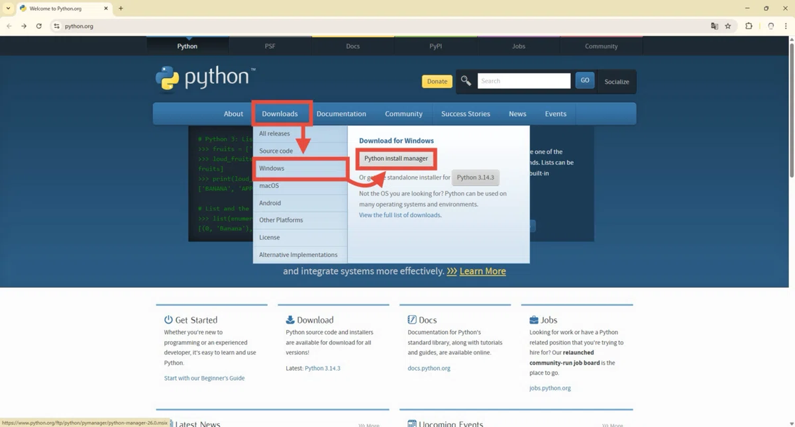This screenshot has width=795, height=427.
Task: Open the site information icon in address bar
Action: pyautogui.click(x=57, y=26)
